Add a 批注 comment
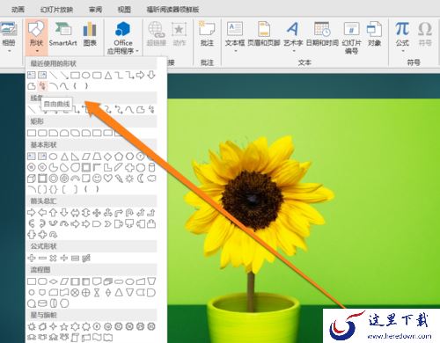 tap(207, 34)
